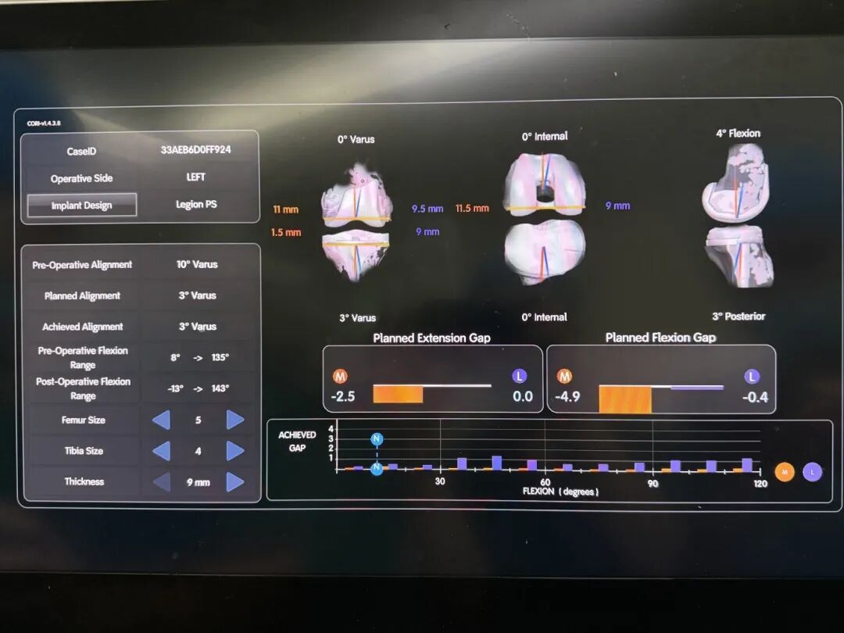Screen dimensions: 844x633
Task: Increase Tibia Size with right arrow
Action: pyautogui.click(x=234, y=451)
